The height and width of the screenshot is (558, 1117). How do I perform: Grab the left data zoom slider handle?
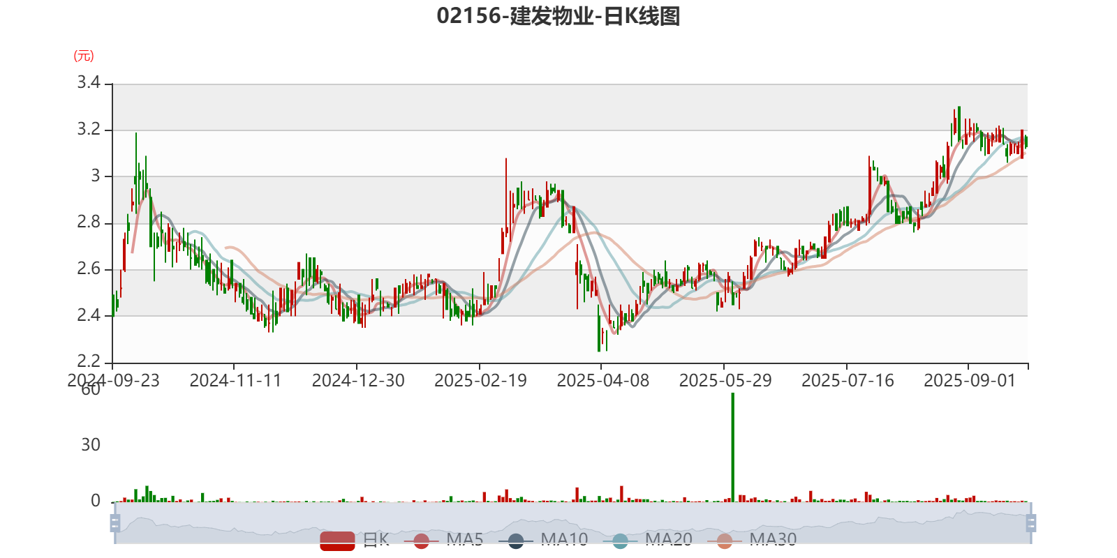115,522
